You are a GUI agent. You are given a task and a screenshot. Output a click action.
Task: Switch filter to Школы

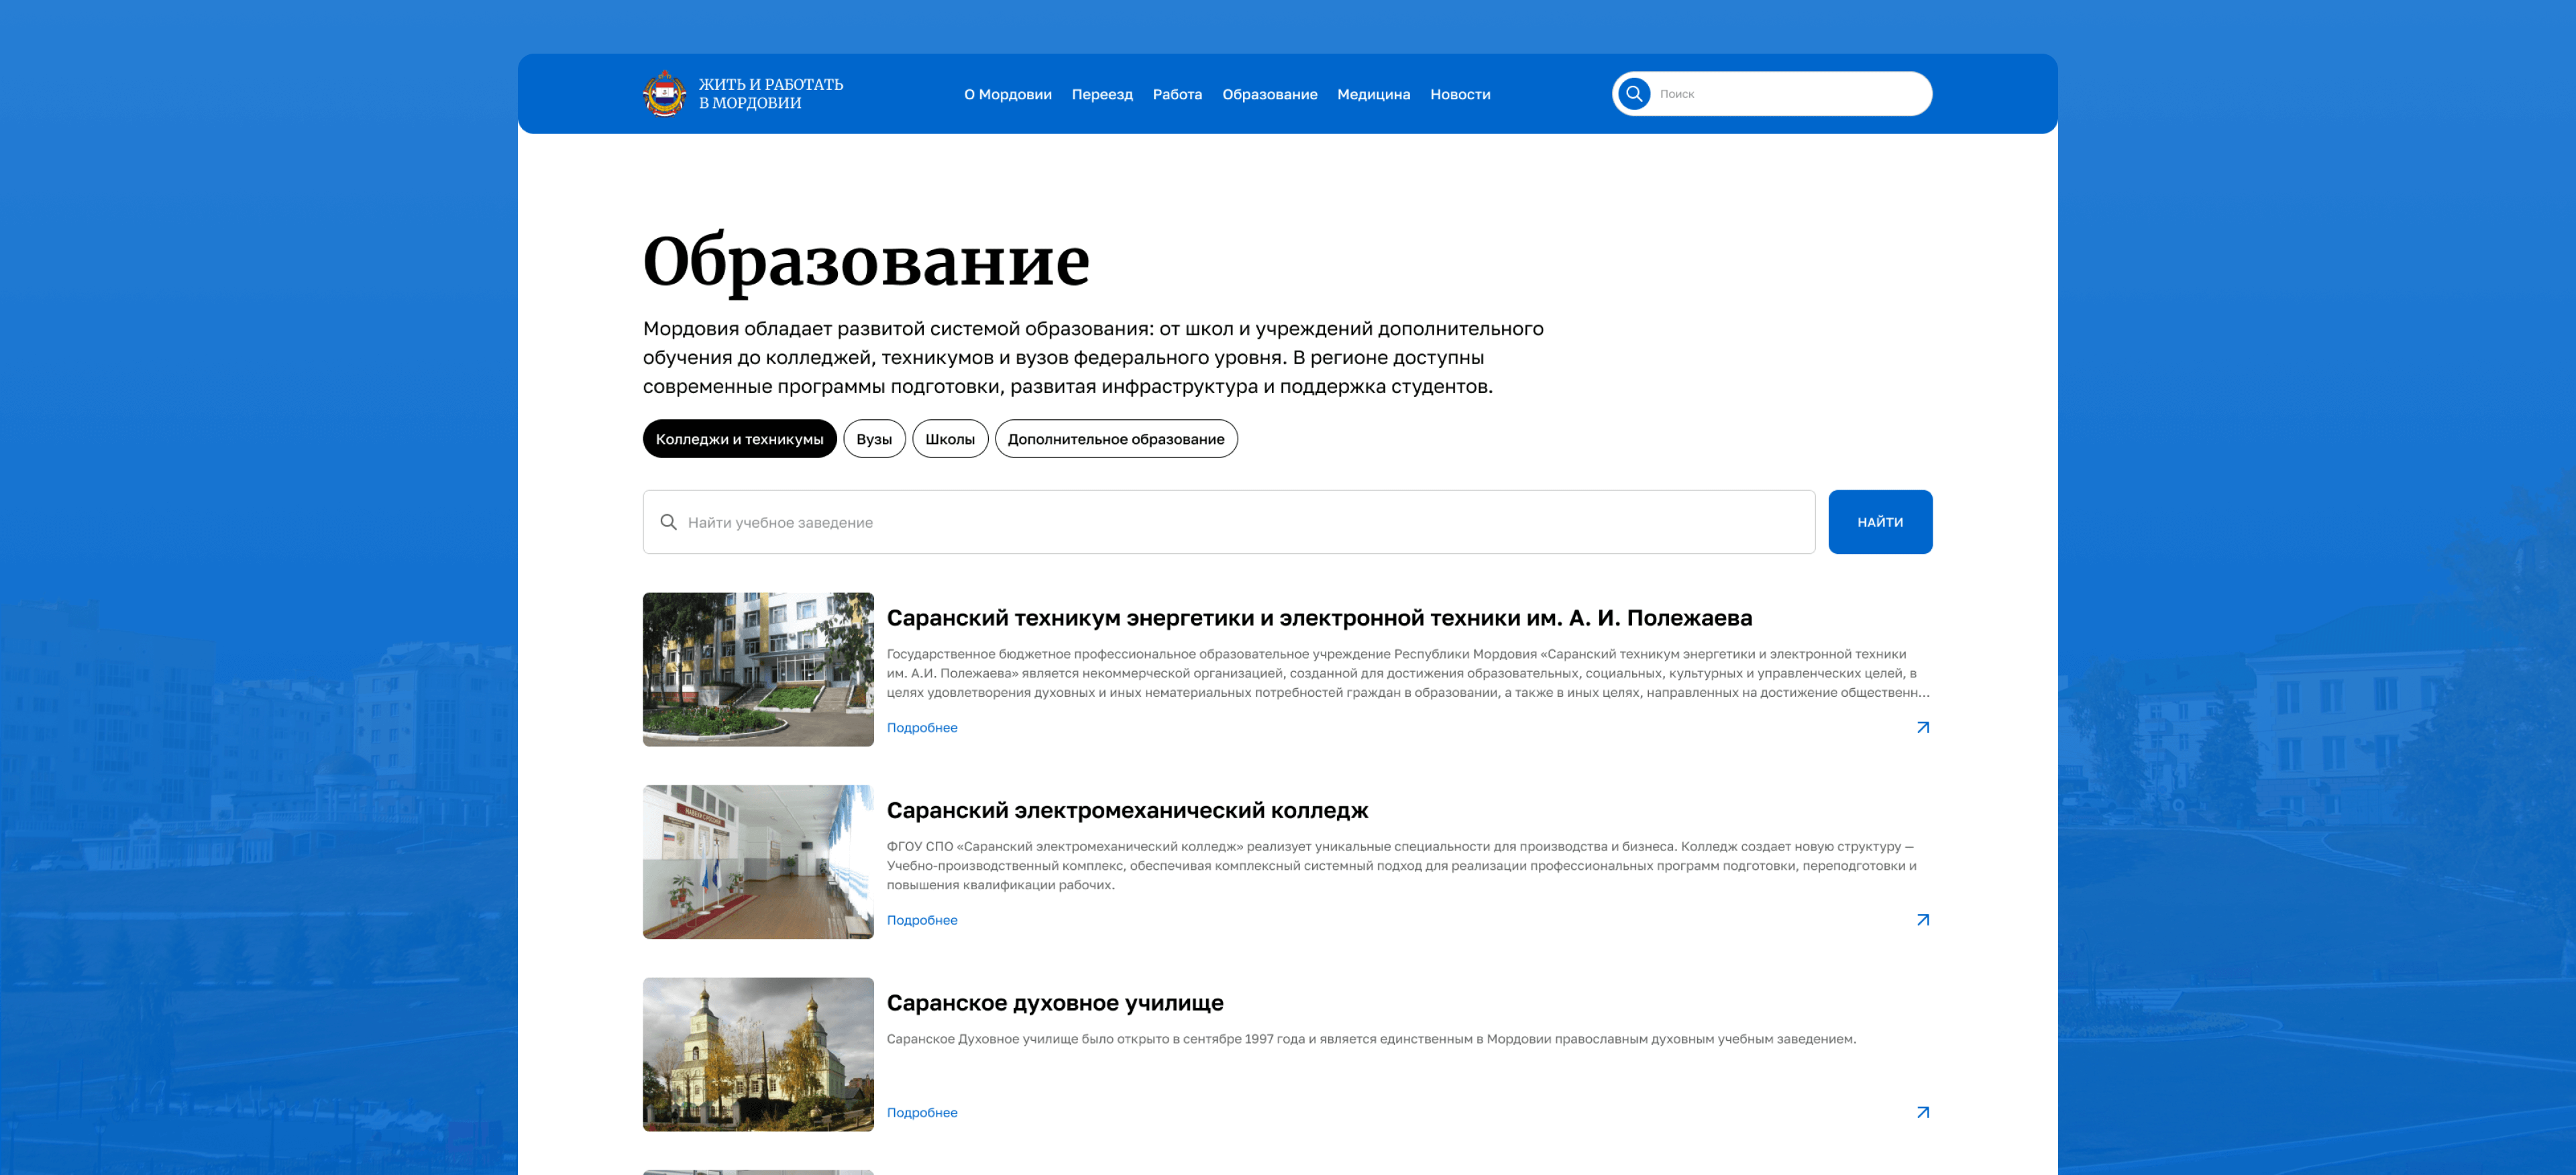[x=949, y=439]
